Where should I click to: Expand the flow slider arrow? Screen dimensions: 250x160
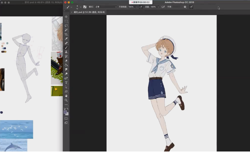click(158, 7)
